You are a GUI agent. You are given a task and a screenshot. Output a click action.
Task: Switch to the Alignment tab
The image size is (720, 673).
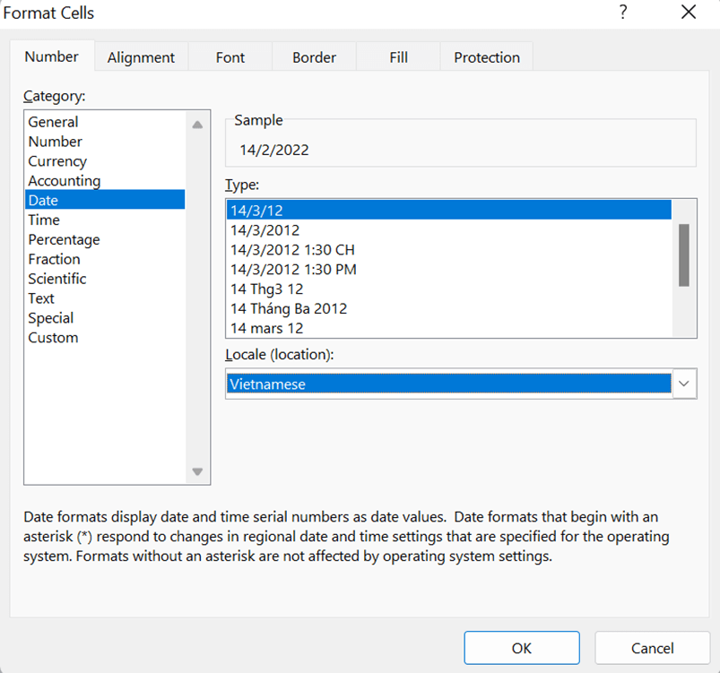tap(141, 57)
